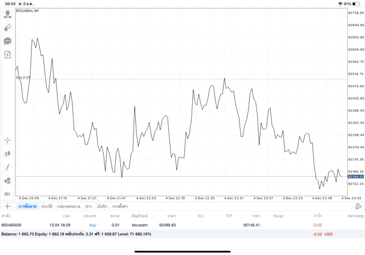
Task: Select the open order 905460030 row
Action: (x=182, y=225)
